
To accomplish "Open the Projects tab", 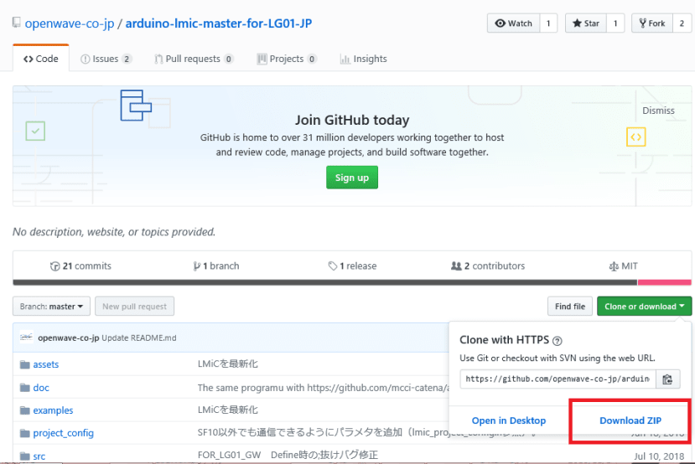I will (x=287, y=59).
